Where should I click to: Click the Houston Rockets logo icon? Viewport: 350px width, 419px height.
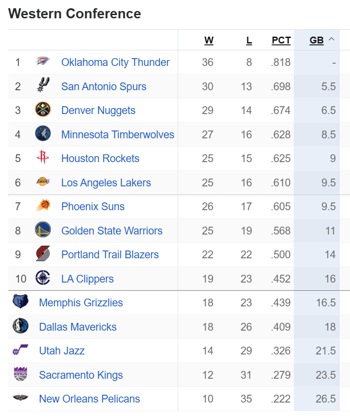coord(43,158)
